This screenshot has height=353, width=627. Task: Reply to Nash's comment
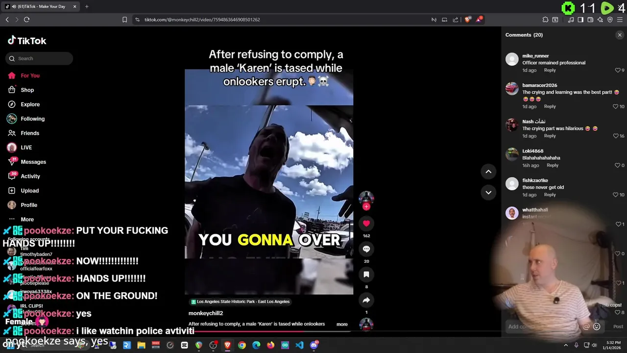click(x=550, y=136)
